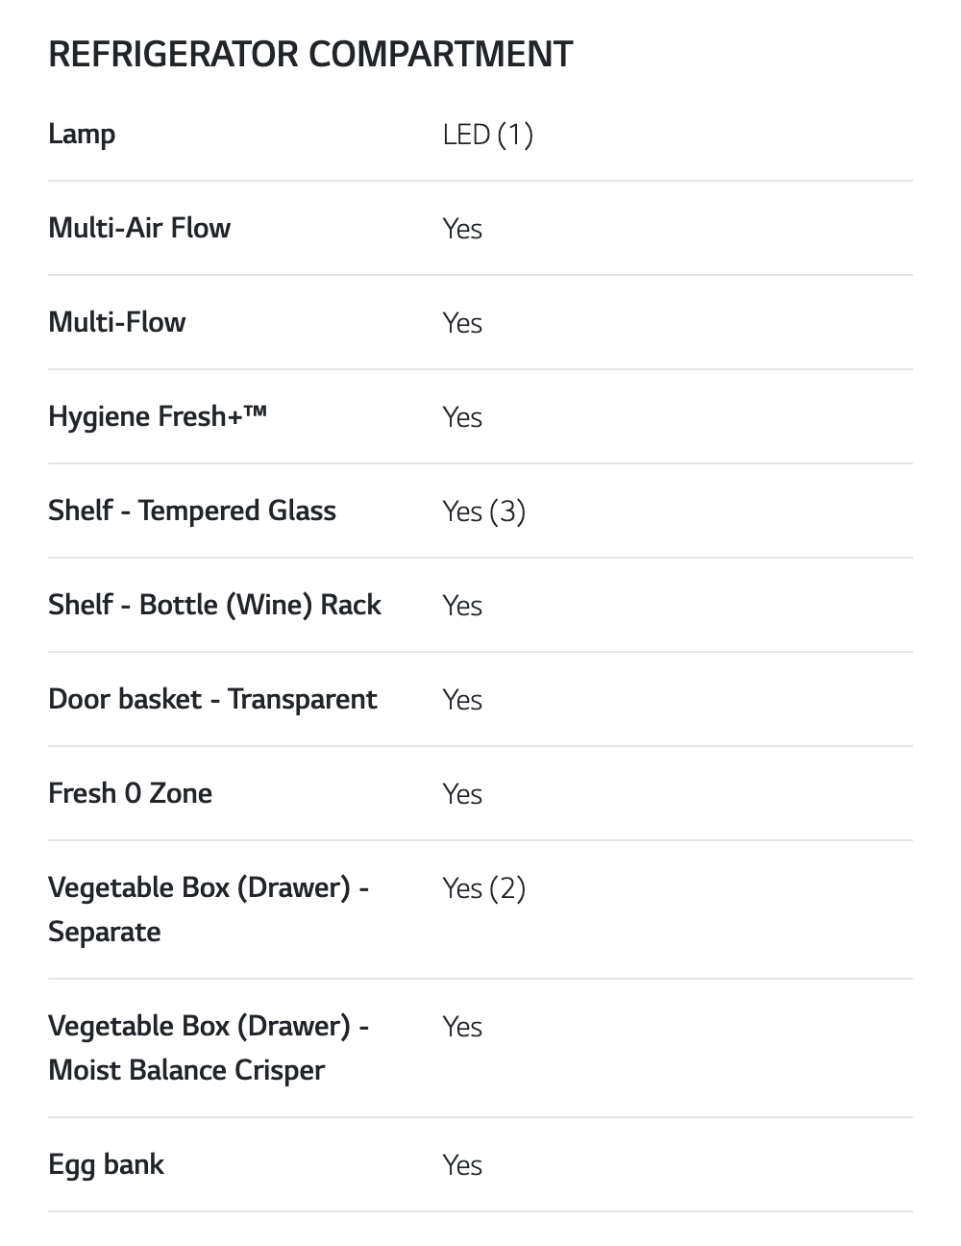Image resolution: width=961 pixels, height=1246 pixels.
Task: Click the Fresh 0 Zone label
Action: [x=130, y=793]
